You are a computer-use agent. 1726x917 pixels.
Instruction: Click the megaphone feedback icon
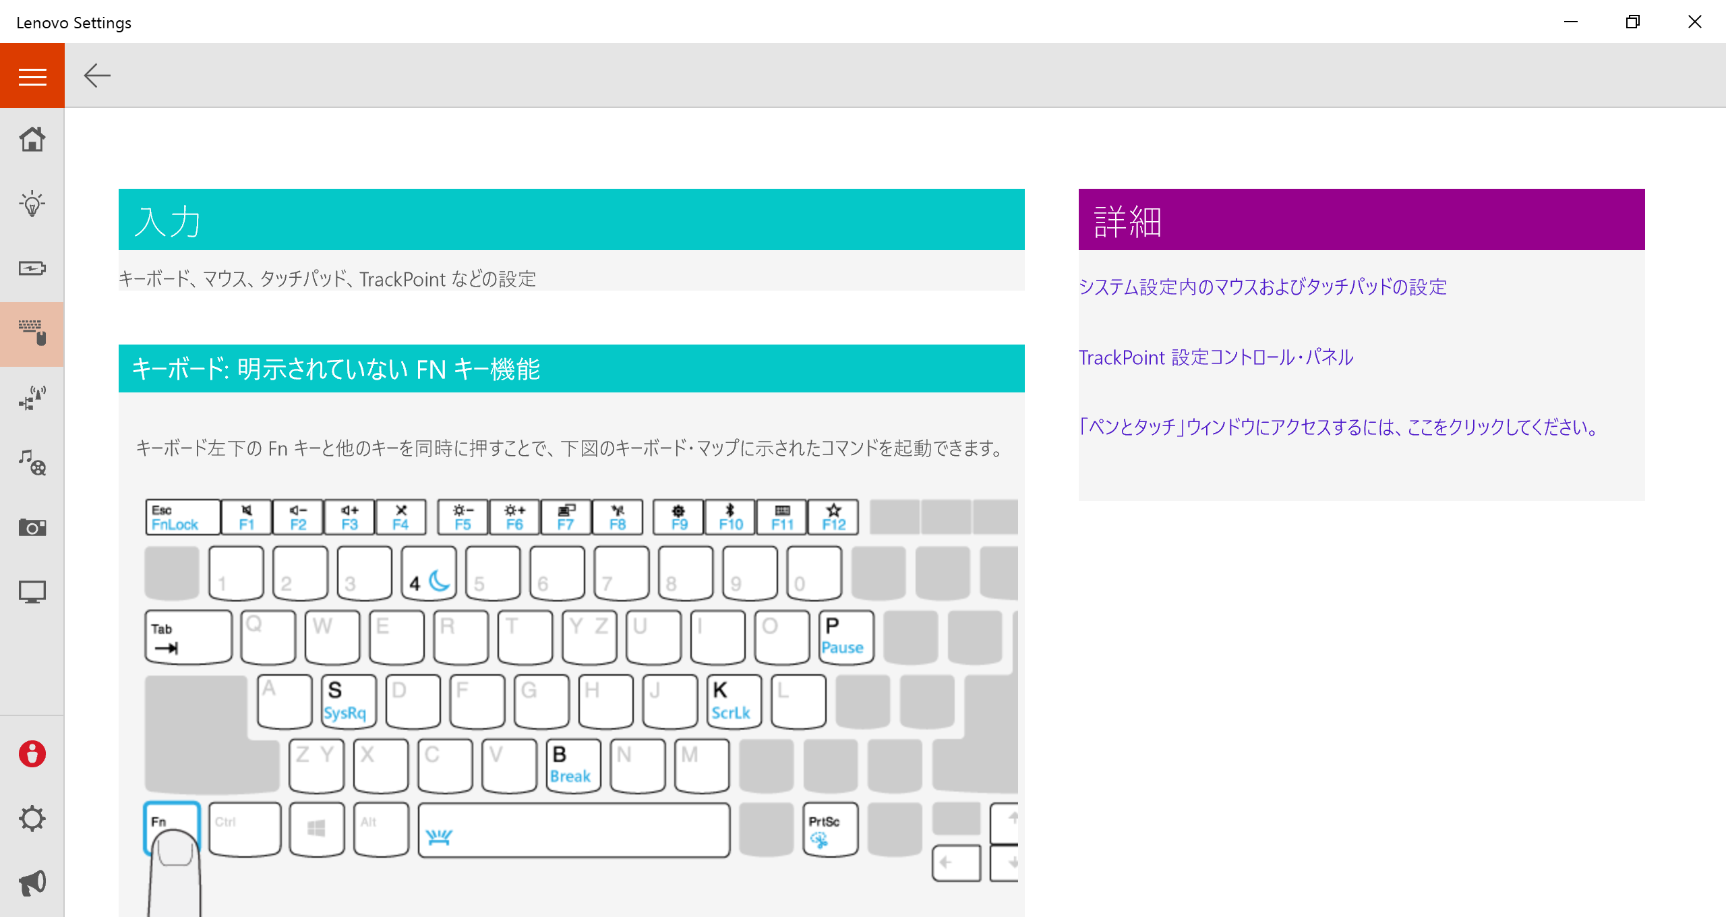tap(32, 883)
